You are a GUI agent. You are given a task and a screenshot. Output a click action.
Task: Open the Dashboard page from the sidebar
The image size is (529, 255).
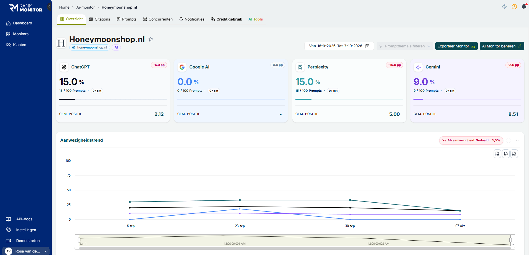[x=19, y=23]
